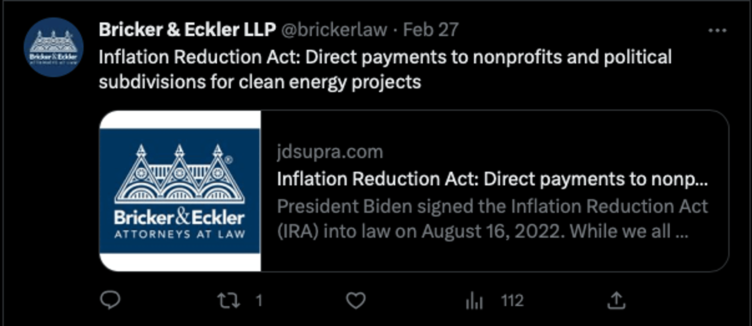Click the tweet's first line Inflation Reduction Act
The width and height of the screenshot is (752, 326).
[x=385, y=57]
